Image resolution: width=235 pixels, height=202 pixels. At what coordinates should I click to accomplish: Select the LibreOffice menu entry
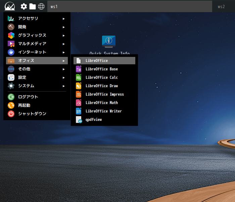pos(104,61)
